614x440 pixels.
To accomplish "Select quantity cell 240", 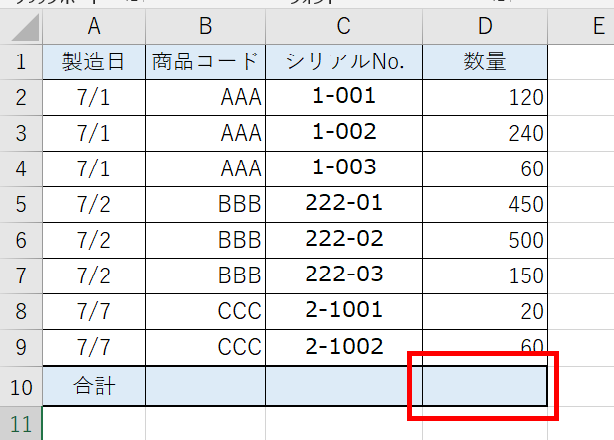I will click(485, 133).
